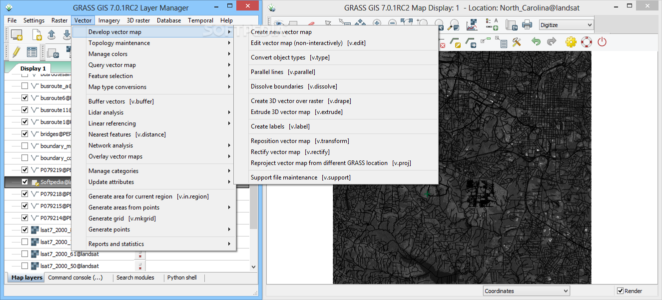The image size is (662, 300).
Task: Select the edit line vertex tool icon
Action: (455, 42)
